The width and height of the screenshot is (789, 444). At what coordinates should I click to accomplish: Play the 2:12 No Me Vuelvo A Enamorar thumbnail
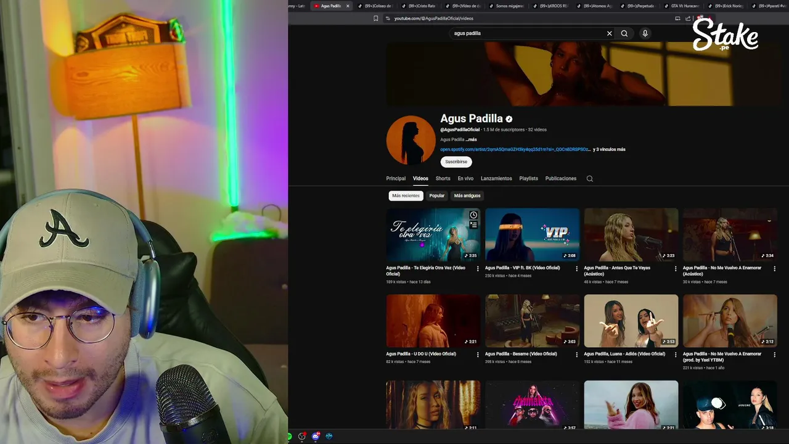coord(730,321)
